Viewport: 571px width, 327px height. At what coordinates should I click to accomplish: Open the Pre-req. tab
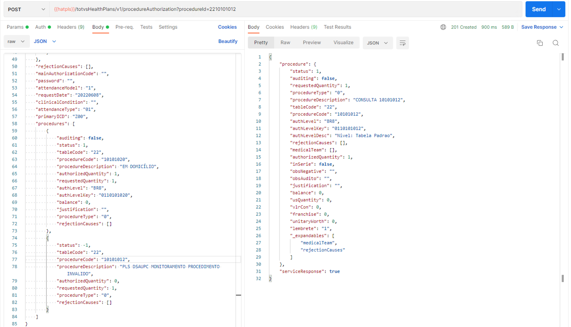[x=125, y=27]
